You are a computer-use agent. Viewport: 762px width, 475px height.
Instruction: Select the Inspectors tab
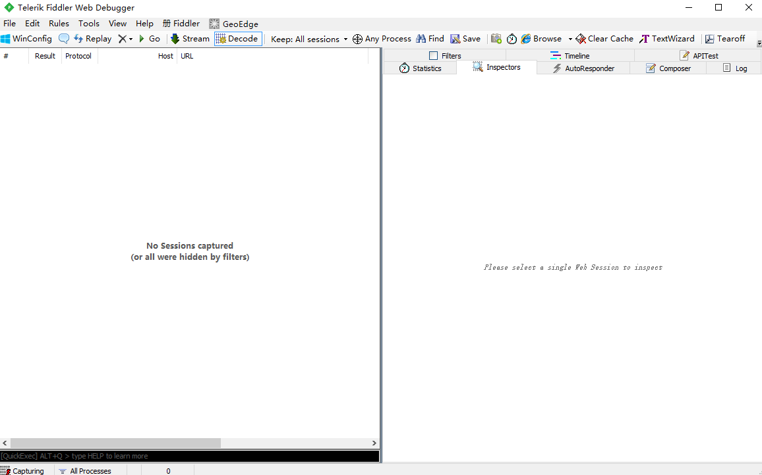[x=496, y=68]
